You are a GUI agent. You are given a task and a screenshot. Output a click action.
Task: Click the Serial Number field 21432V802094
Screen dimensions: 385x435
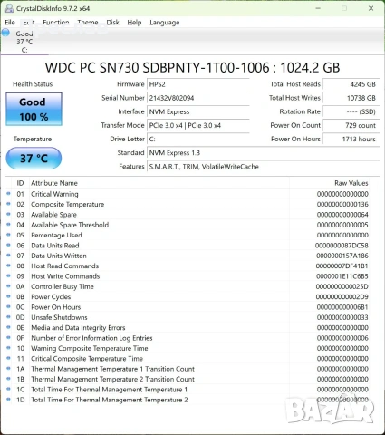198,98
